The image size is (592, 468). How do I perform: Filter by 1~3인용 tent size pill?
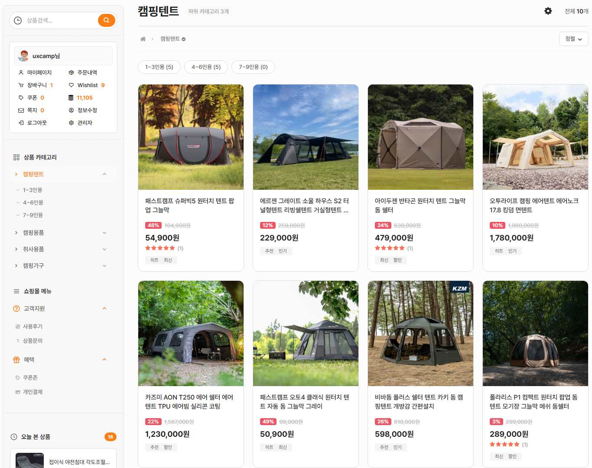tap(159, 67)
